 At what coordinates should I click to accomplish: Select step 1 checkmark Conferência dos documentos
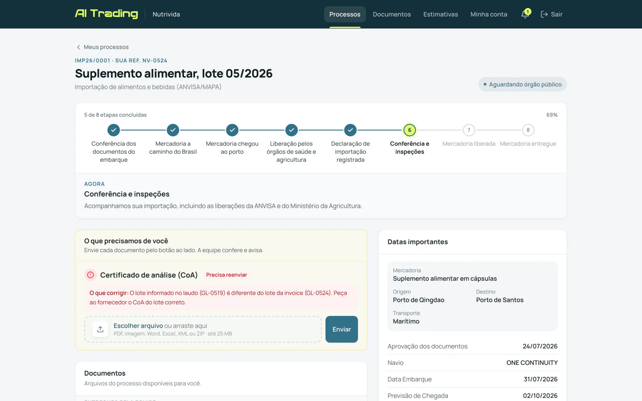pos(114,130)
